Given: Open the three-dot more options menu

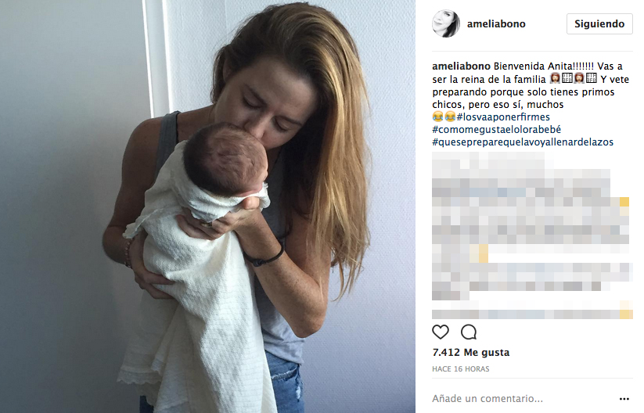Looking at the screenshot, I should pos(624,399).
